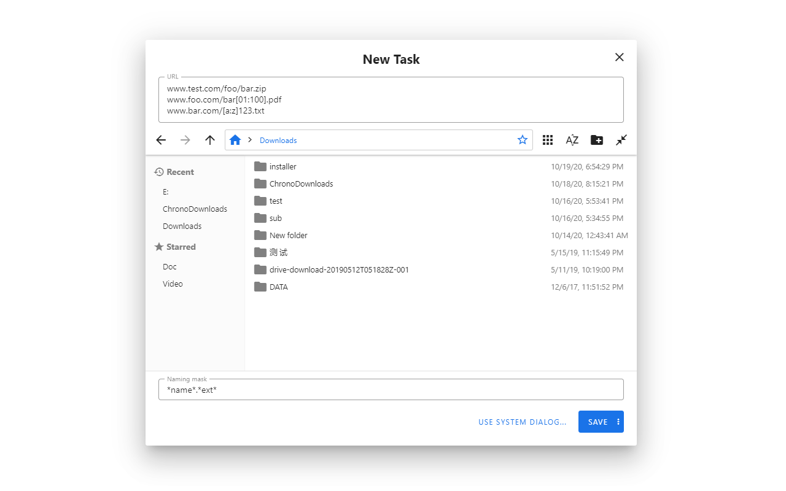Click the back navigation arrow

pyautogui.click(x=161, y=140)
